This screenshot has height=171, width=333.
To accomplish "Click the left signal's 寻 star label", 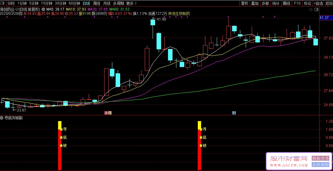I will [x=63, y=129].
